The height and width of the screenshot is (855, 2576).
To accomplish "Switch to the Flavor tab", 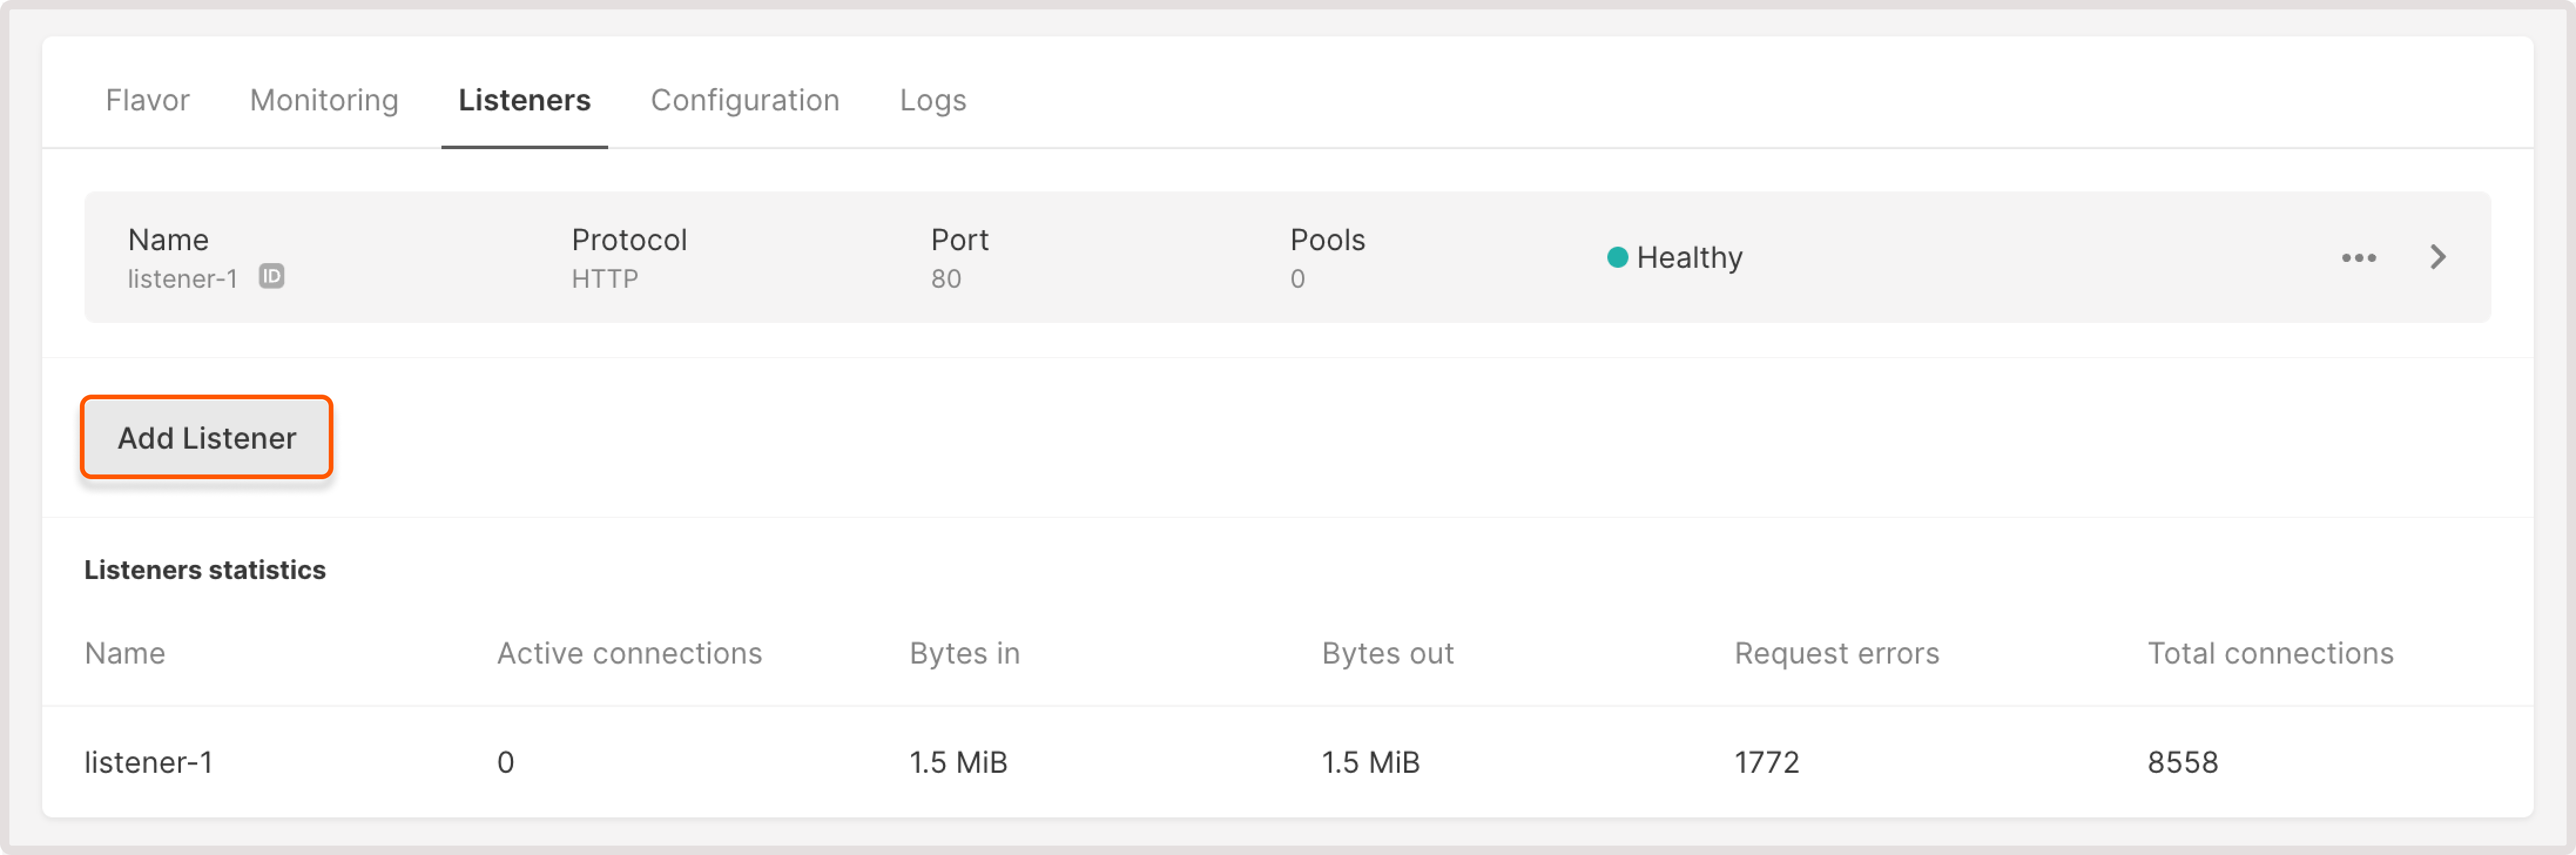I will point(147,100).
